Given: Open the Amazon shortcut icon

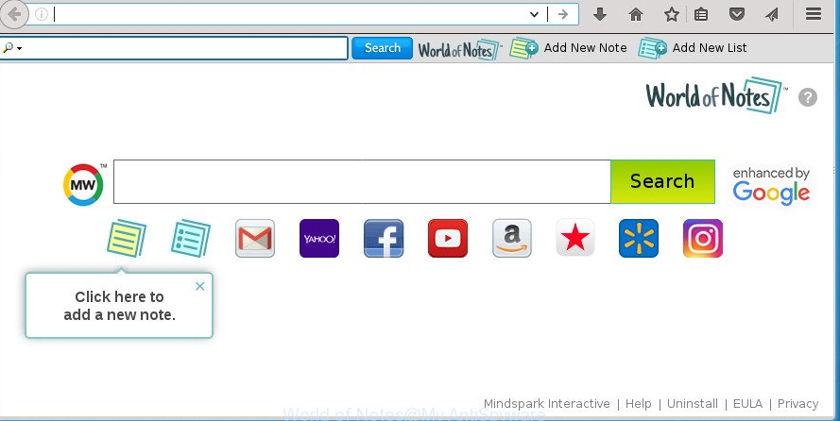Looking at the screenshot, I should coord(511,239).
